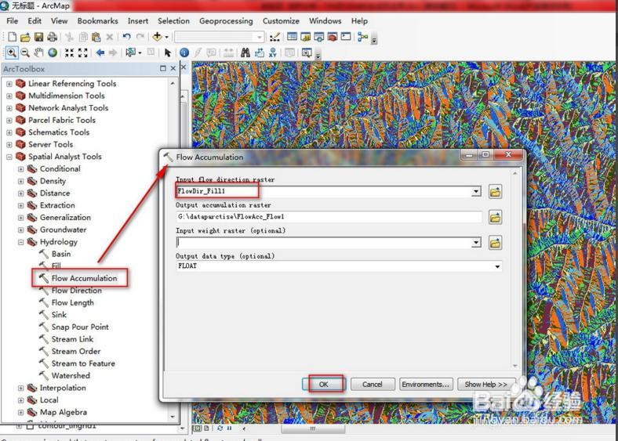
Task: Select the Measure tool
Action: pos(228,52)
